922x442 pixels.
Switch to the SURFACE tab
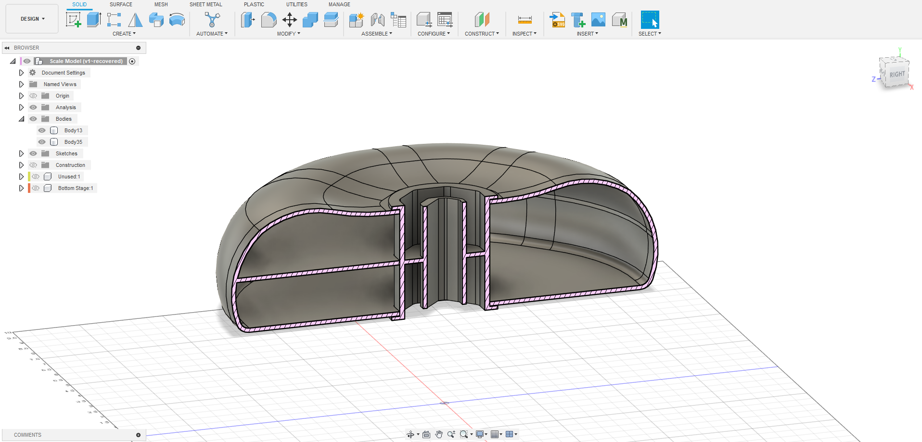pos(121,4)
